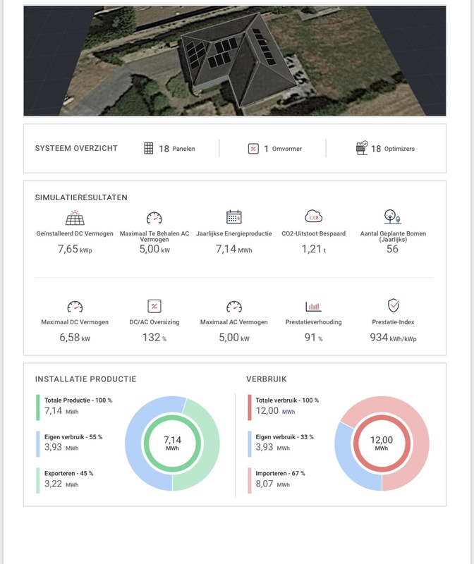The width and height of the screenshot is (474, 564).
Task: Click the 934 kWh/kWp value
Action: (x=393, y=338)
